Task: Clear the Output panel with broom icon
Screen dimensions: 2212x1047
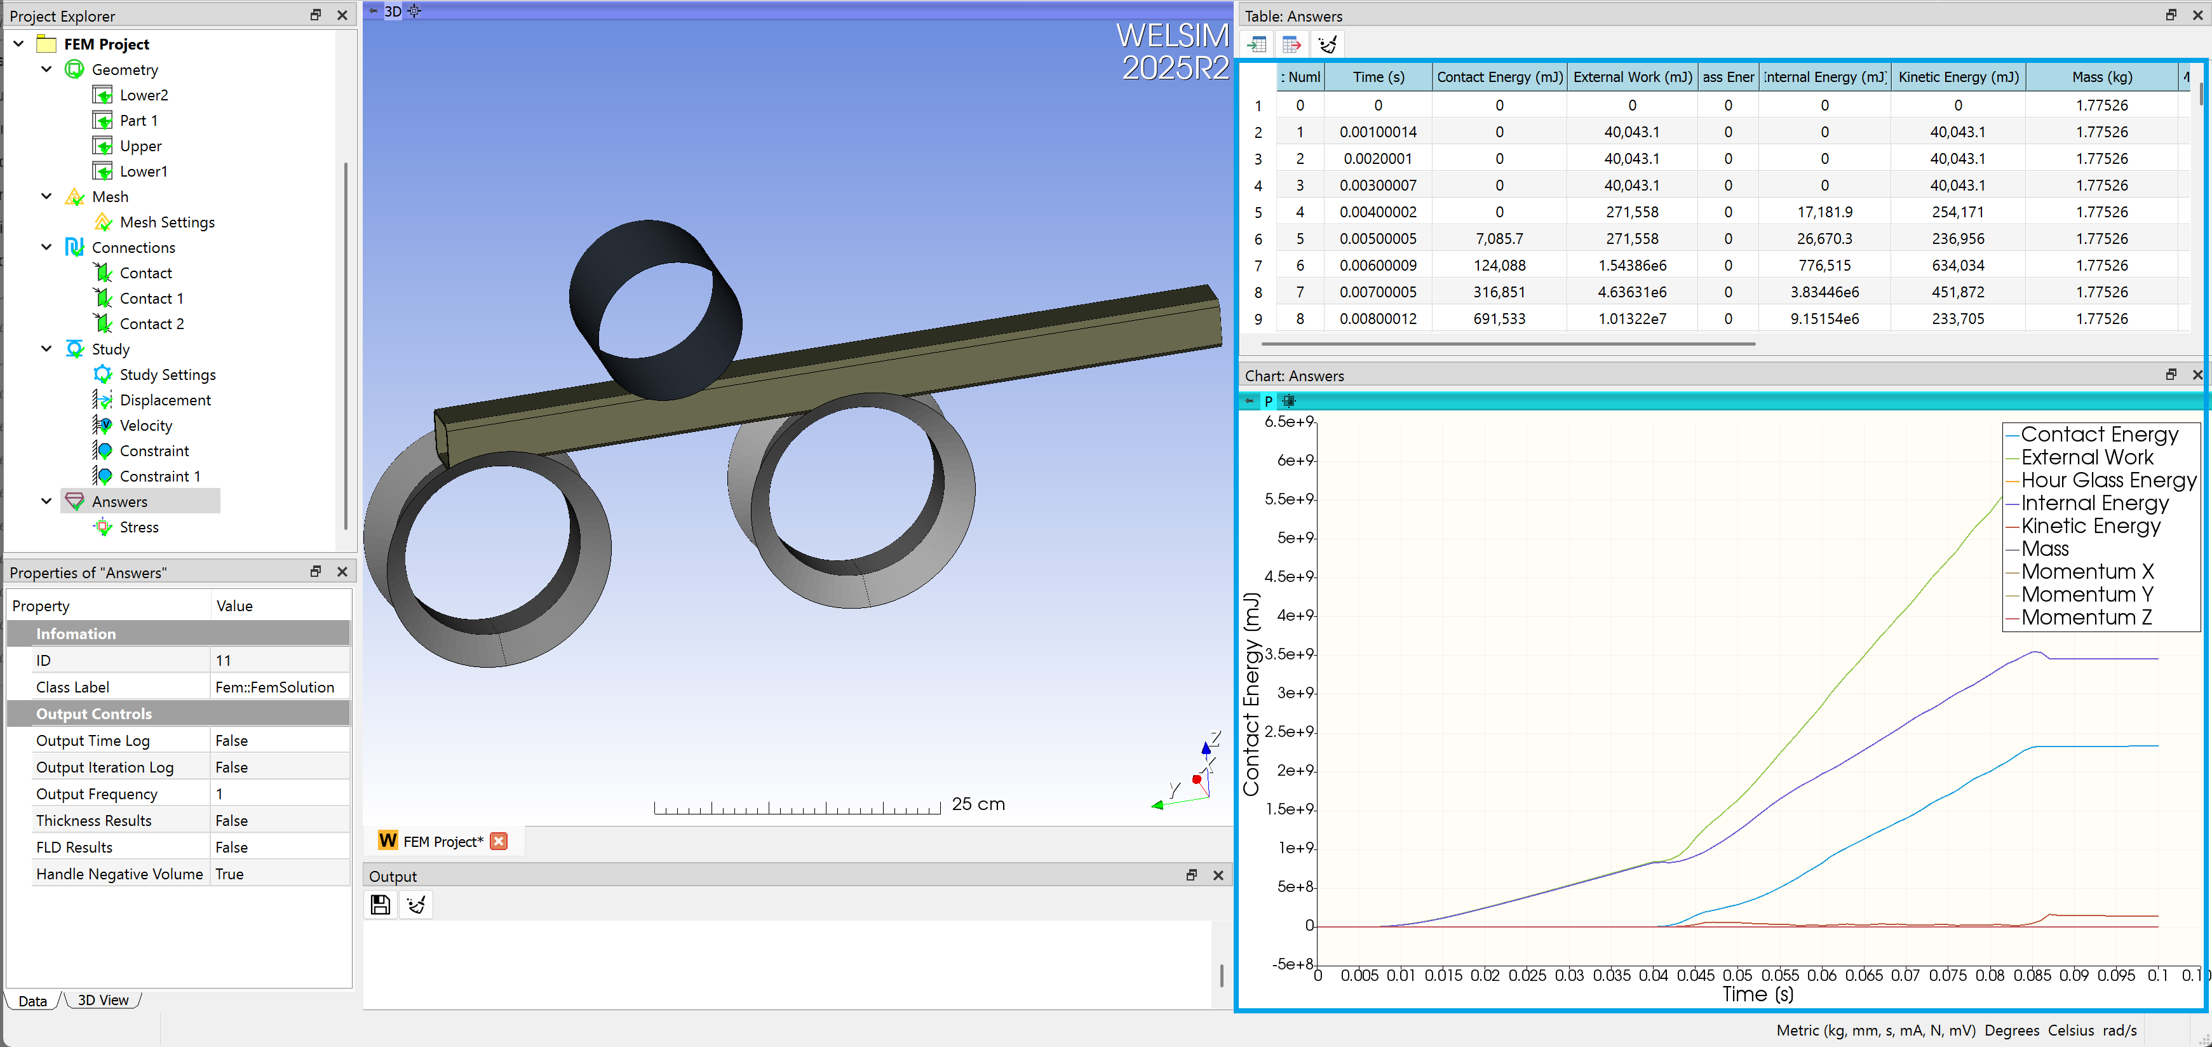Action: tap(417, 905)
